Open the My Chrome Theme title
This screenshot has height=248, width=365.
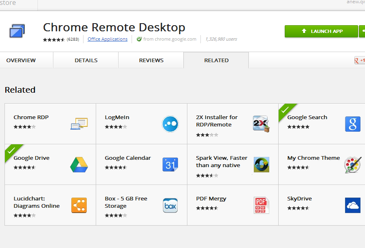pyautogui.click(x=314, y=158)
